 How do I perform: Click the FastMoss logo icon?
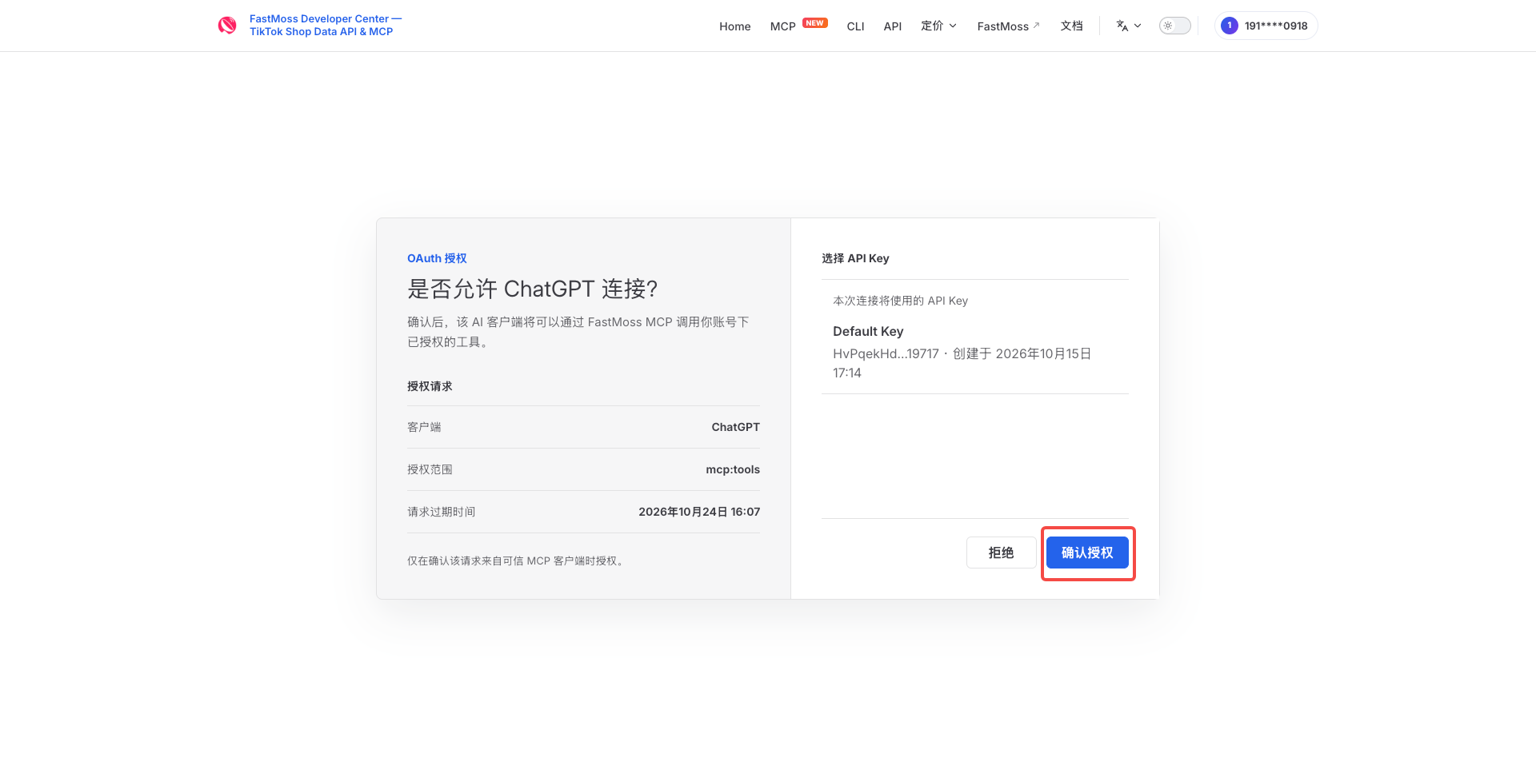(x=227, y=26)
